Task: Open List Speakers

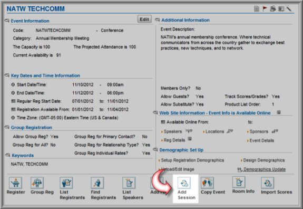Action: 129,183
